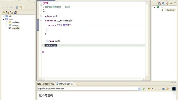
Task: Switch to the 书签 tab
Action: pos(52,84)
